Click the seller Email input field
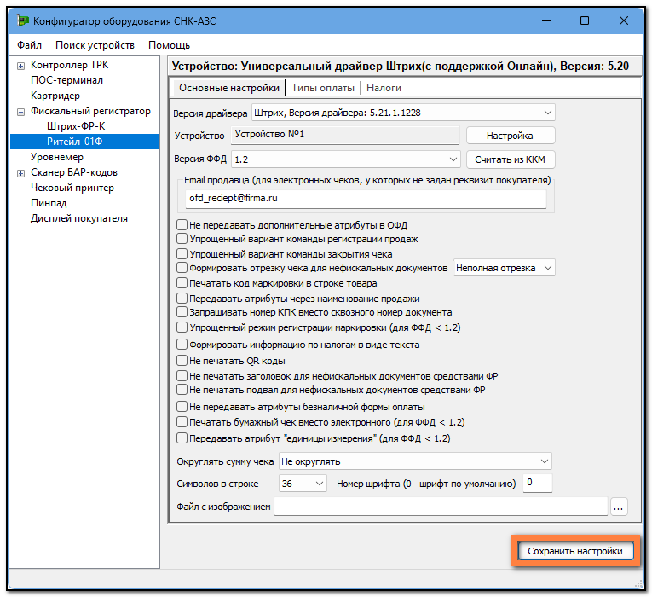Screen dimensions: 652x597 (366, 199)
